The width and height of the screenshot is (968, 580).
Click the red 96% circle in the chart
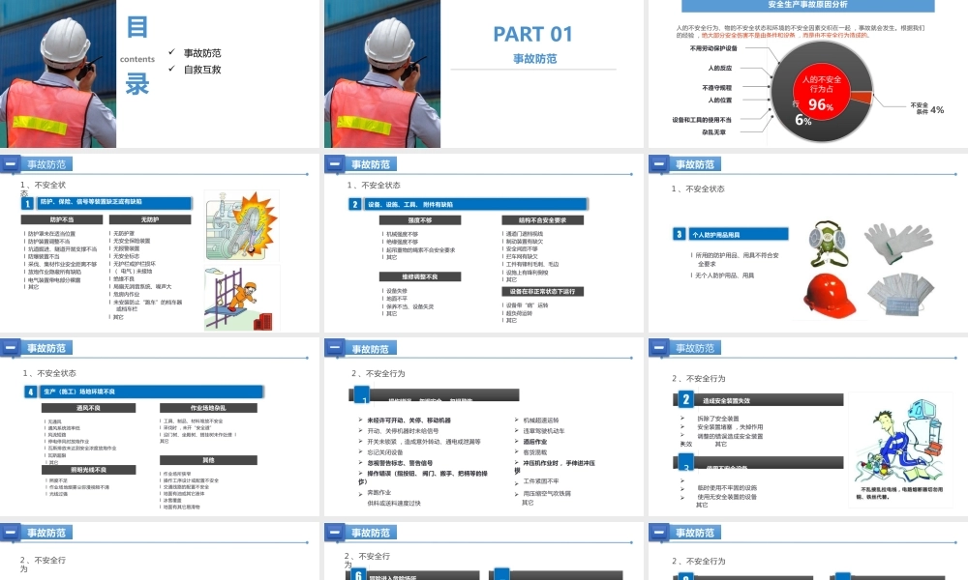821,90
